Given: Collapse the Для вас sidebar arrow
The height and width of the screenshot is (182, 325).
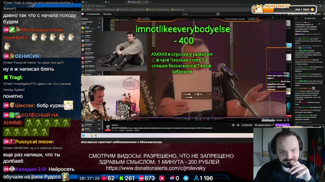Looking at the screenshot, I should (99, 19).
